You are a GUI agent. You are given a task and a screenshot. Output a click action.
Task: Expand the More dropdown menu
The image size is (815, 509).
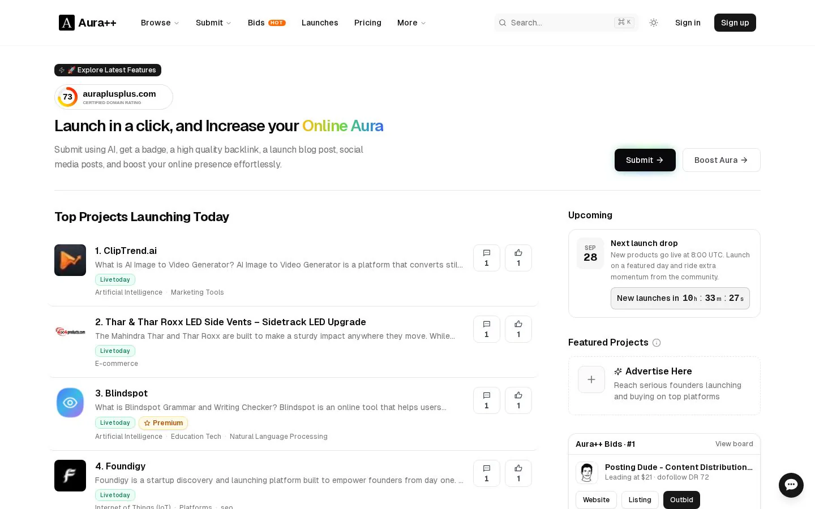coord(411,23)
